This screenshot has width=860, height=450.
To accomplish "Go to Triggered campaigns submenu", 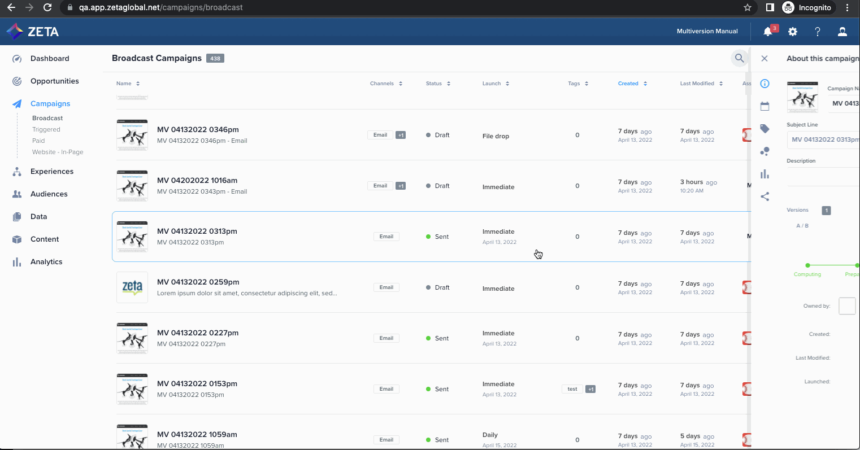I will (46, 129).
